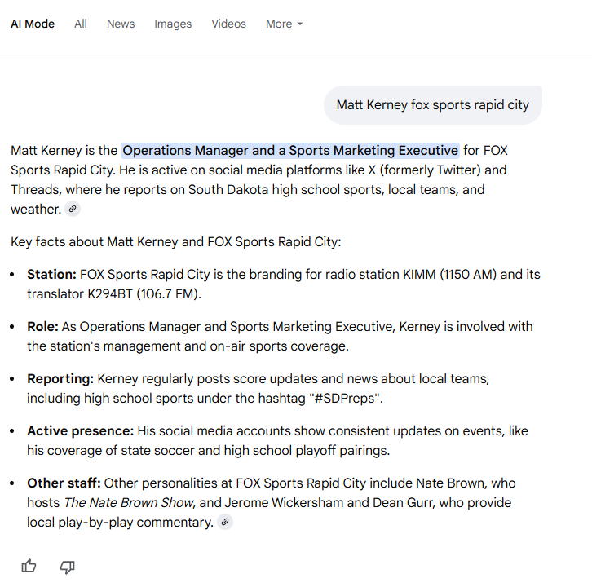The height and width of the screenshot is (587, 592).
Task: Give the response a thumbs up
Action: pos(29,567)
